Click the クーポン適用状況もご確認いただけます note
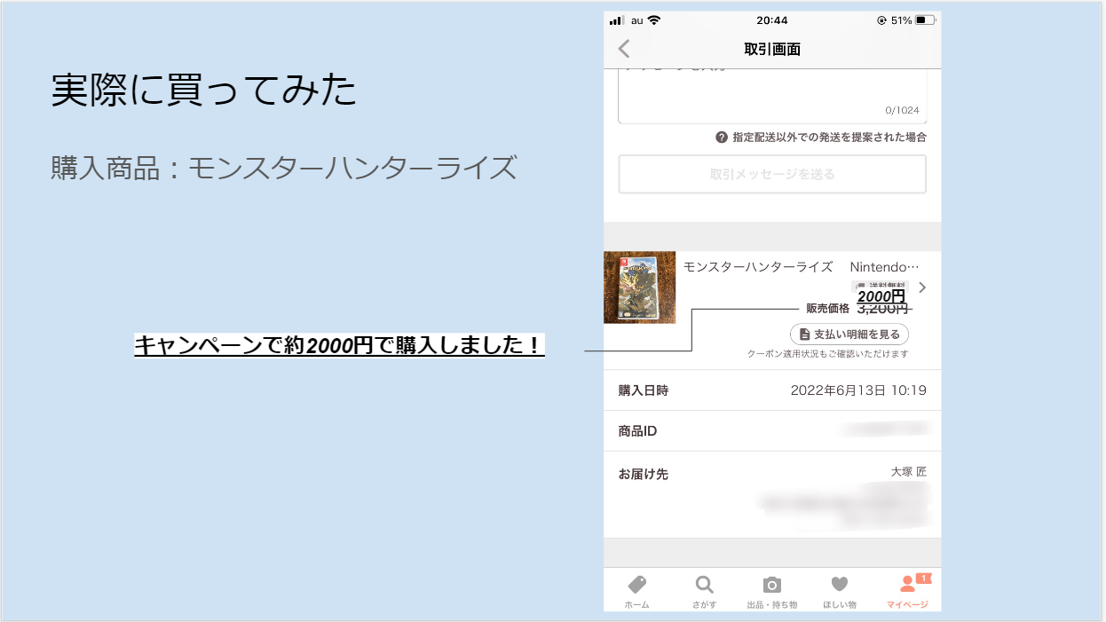This screenshot has height=622, width=1106. click(828, 354)
